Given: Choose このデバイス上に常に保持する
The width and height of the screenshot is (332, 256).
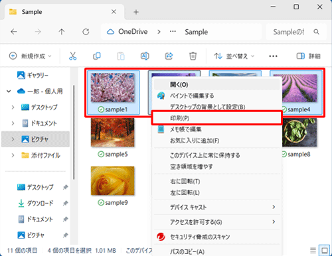Looking at the screenshot, I should (217, 155).
